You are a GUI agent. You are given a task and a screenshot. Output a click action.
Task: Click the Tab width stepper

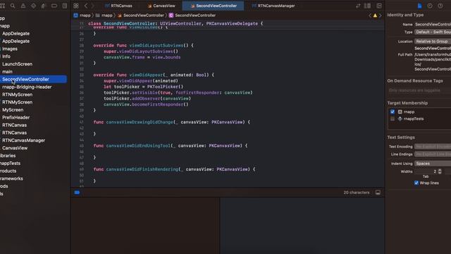click(440, 171)
